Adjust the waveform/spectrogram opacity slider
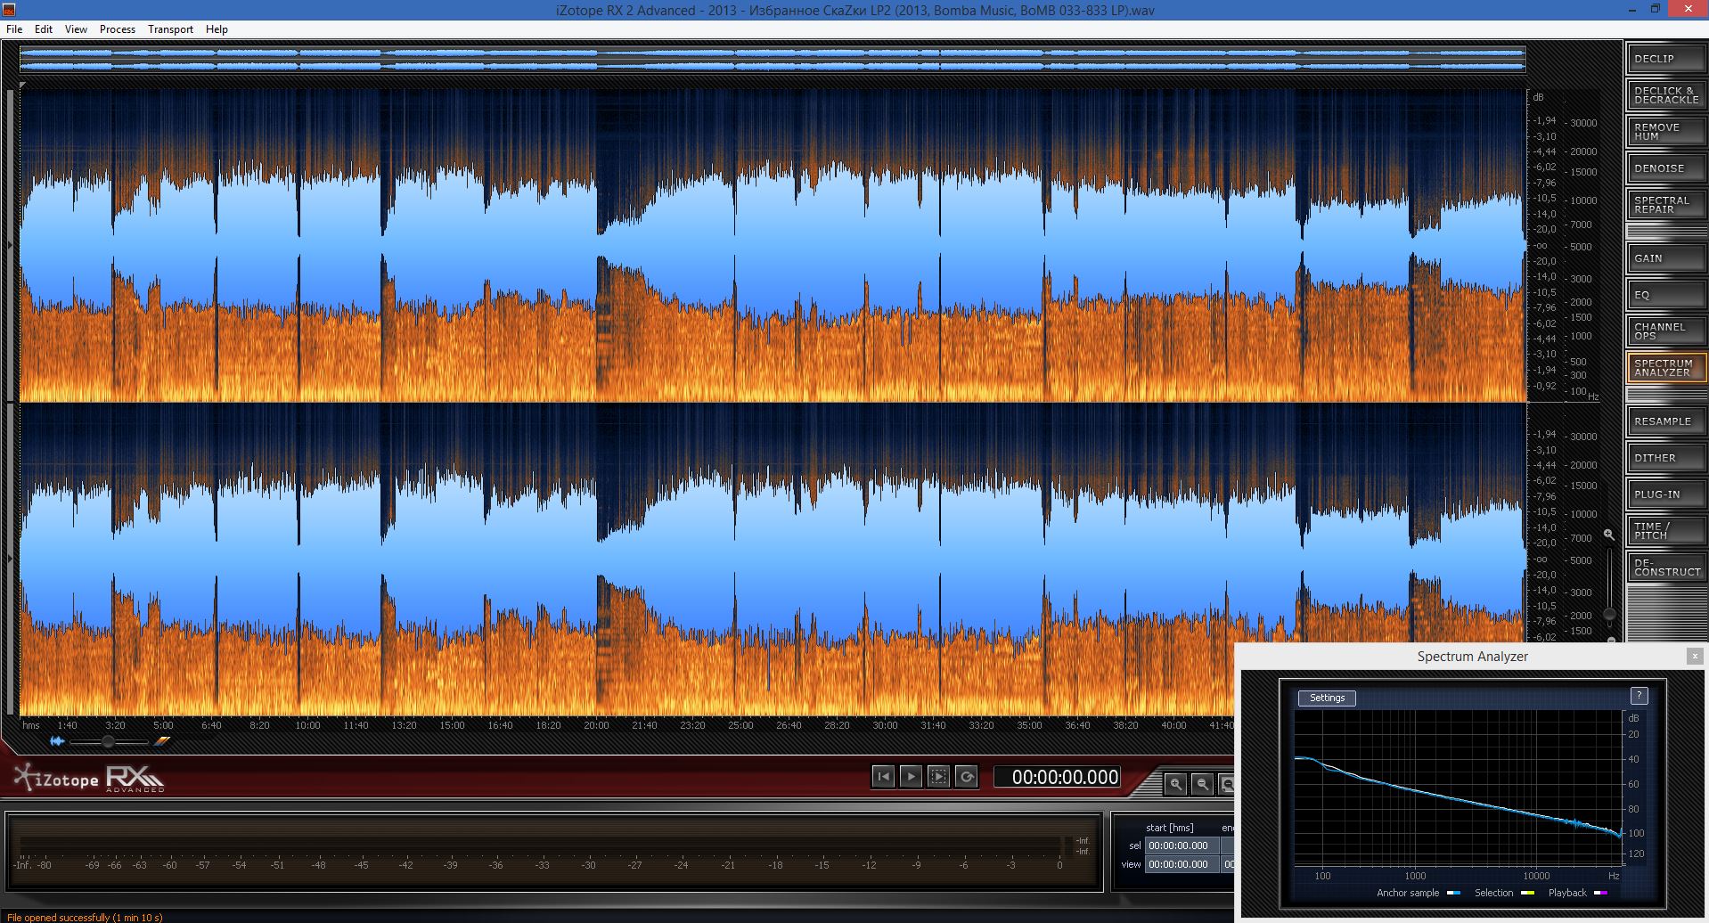This screenshot has width=1709, height=923. click(109, 741)
